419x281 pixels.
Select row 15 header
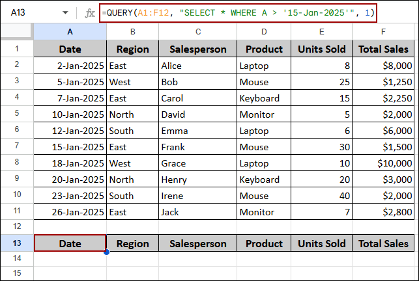(17, 273)
